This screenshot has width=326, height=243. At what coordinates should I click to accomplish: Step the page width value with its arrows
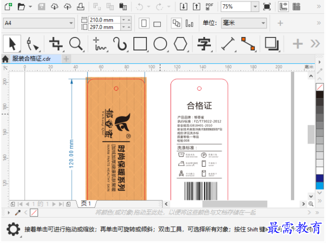[x=126, y=20]
